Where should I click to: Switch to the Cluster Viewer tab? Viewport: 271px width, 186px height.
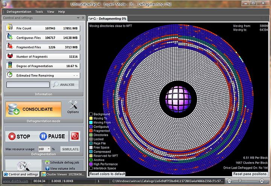pyautogui.click(x=63, y=174)
